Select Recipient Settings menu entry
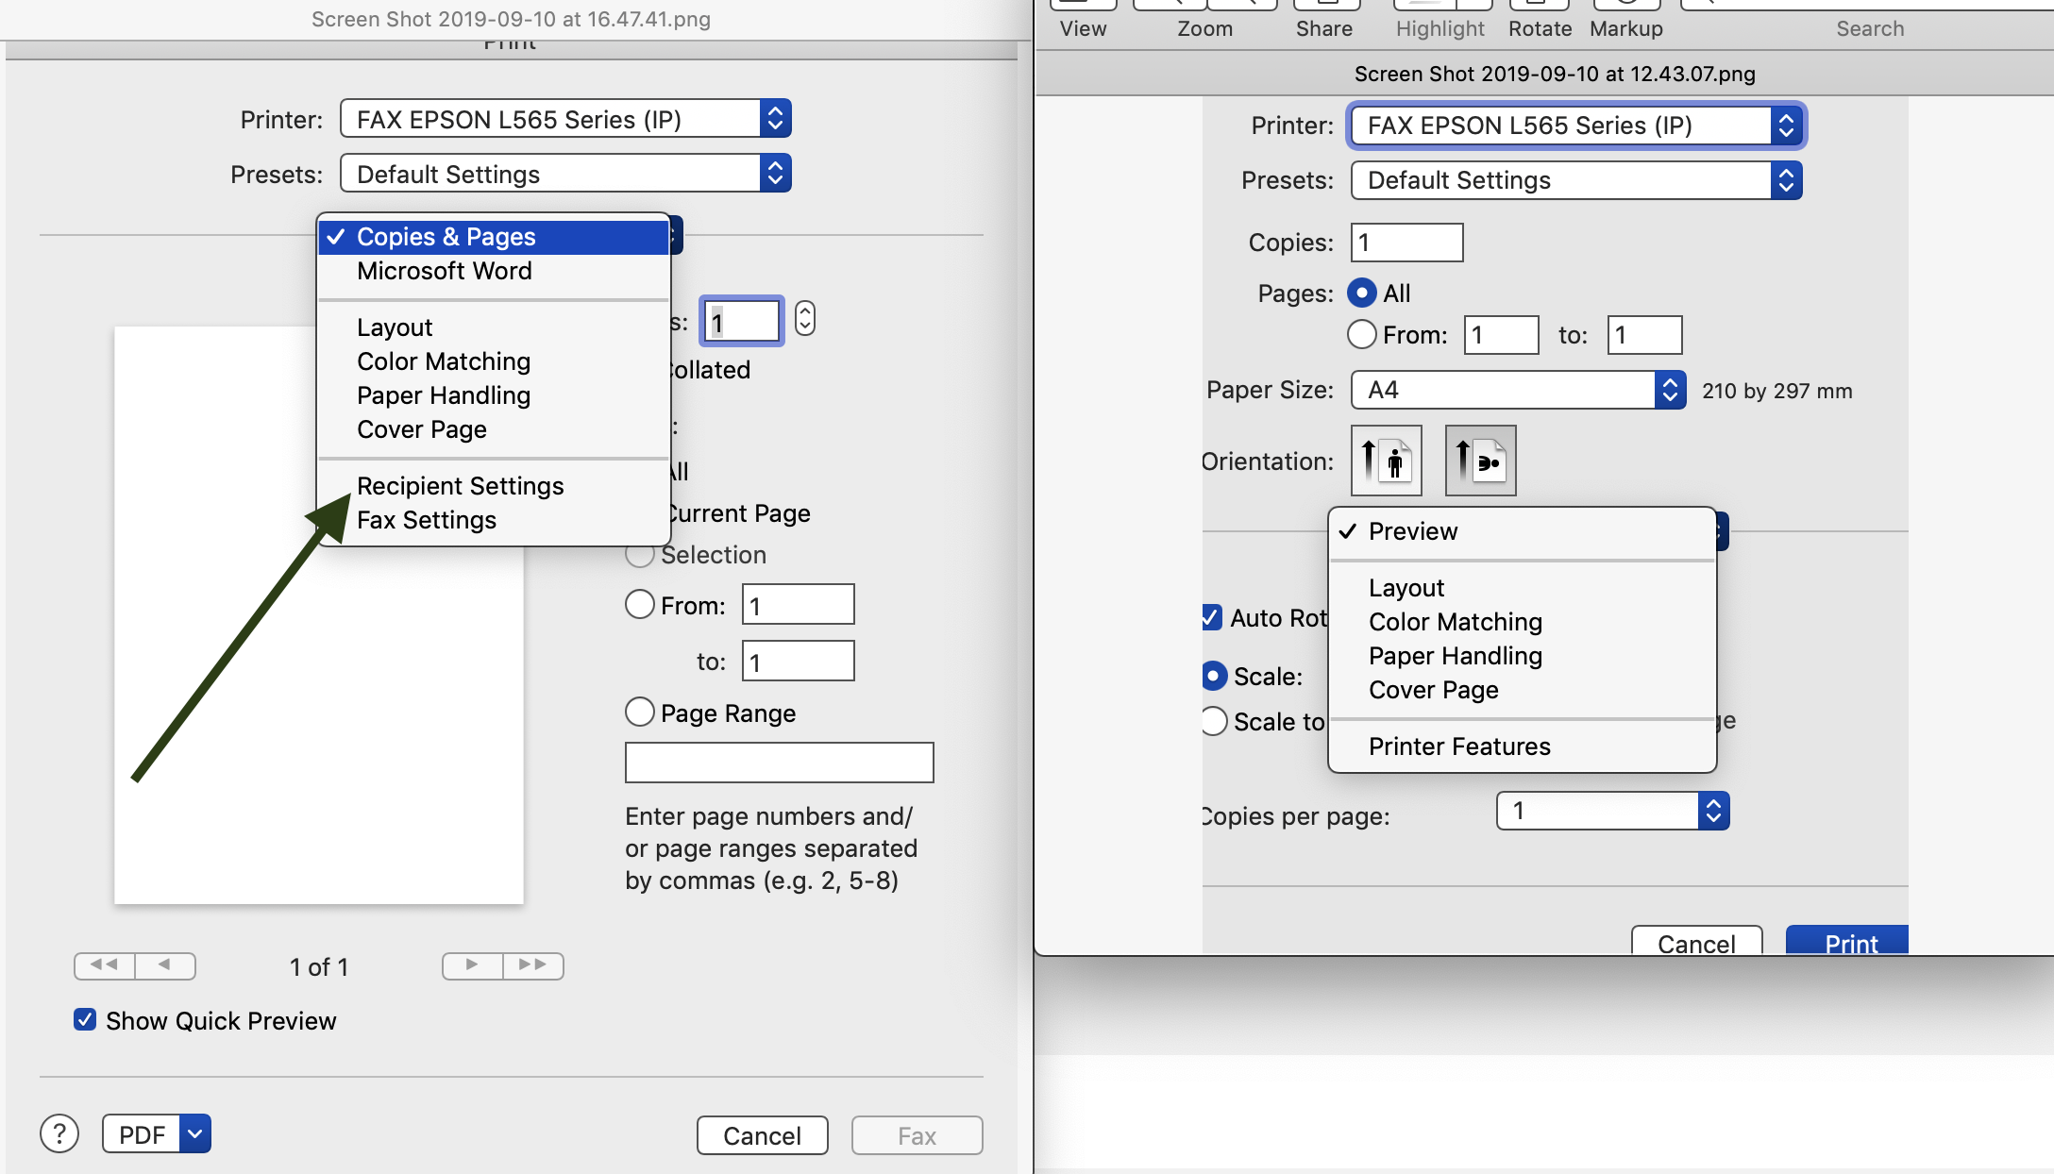2054x1174 pixels. tap(460, 486)
